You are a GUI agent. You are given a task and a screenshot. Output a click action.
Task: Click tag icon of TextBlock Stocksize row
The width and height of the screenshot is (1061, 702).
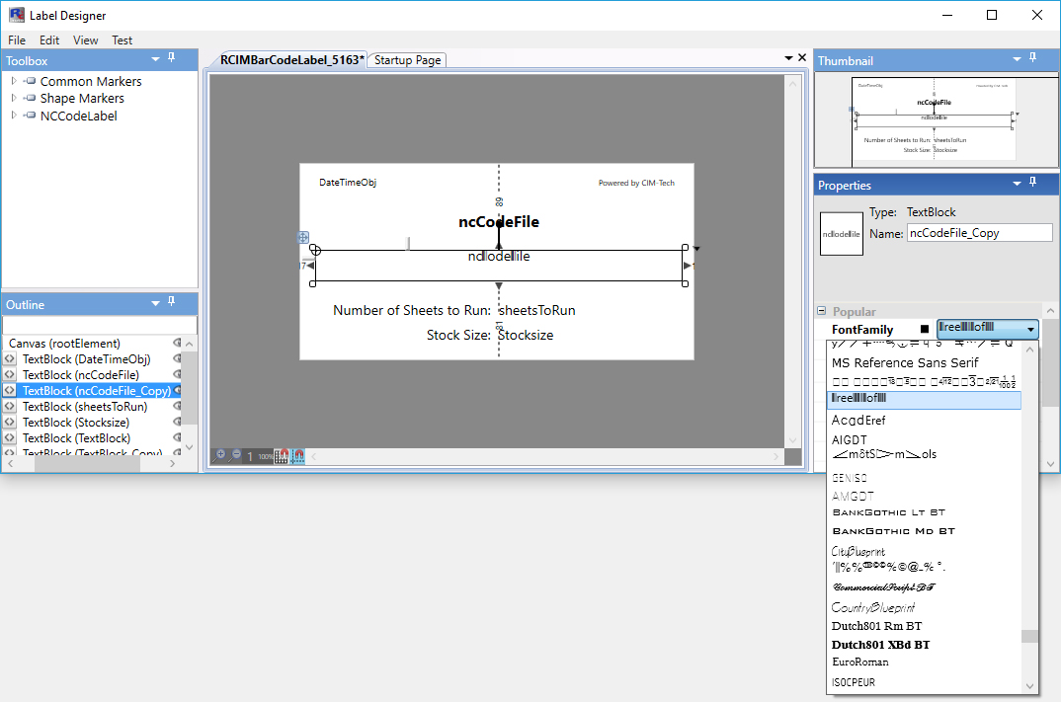point(10,422)
